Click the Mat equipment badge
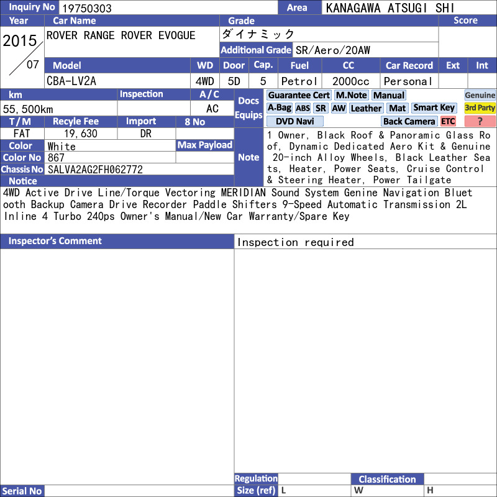 pyautogui.click(x=397, y=108)
